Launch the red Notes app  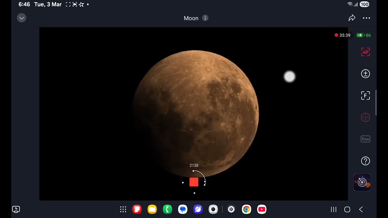click(x=137, y=209)
